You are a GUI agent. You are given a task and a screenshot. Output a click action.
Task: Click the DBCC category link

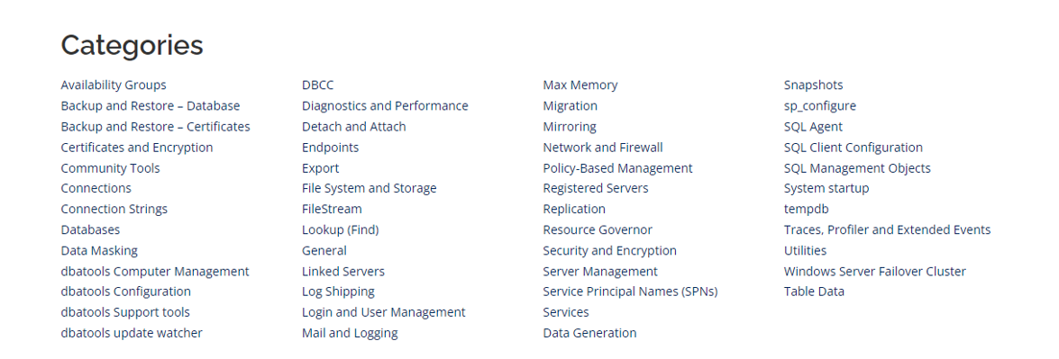317,85
